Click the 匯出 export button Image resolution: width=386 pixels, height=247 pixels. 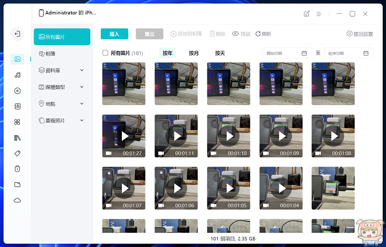click(149, 34)
